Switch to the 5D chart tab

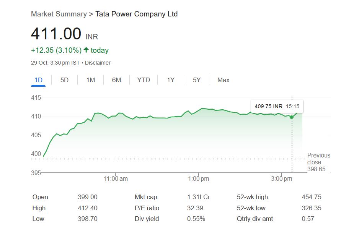coord(64,80)
